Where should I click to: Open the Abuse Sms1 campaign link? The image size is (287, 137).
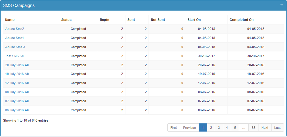(15, 38)
